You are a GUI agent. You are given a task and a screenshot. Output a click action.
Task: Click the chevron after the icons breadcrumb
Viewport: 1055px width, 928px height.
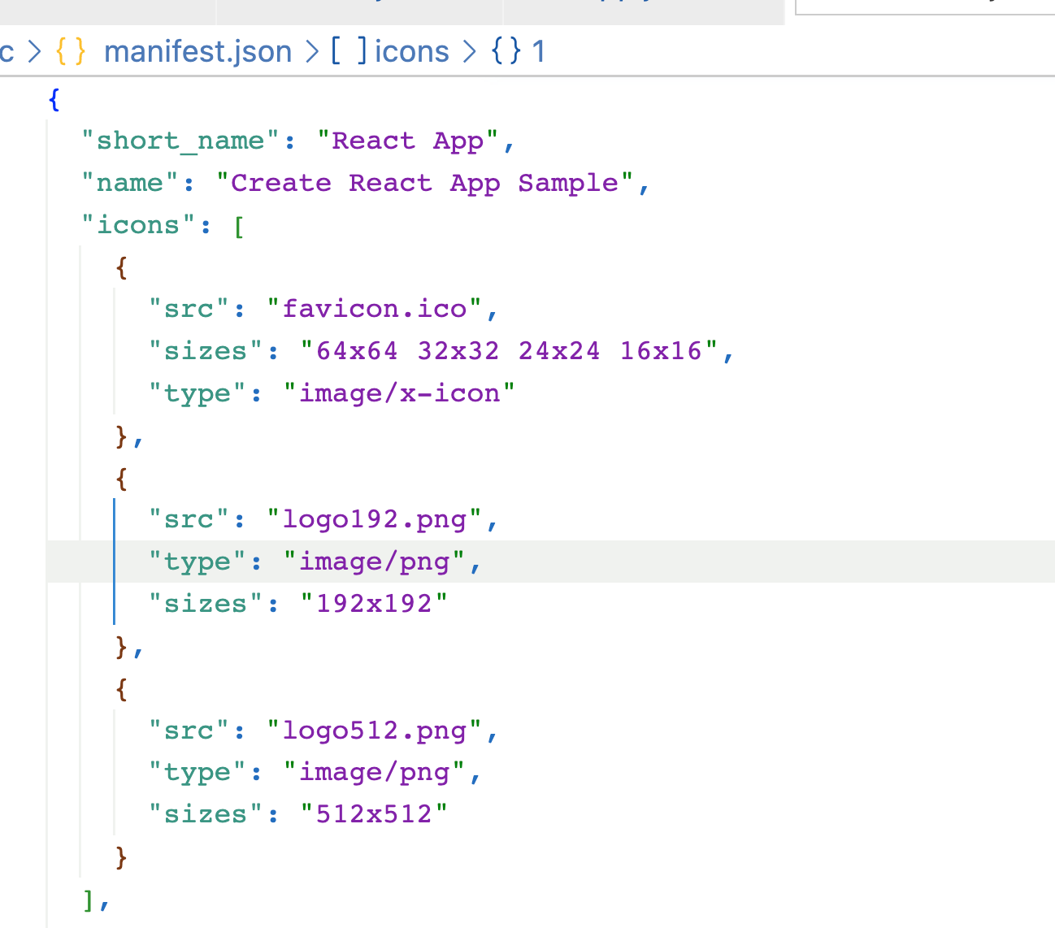click(469, 51)
